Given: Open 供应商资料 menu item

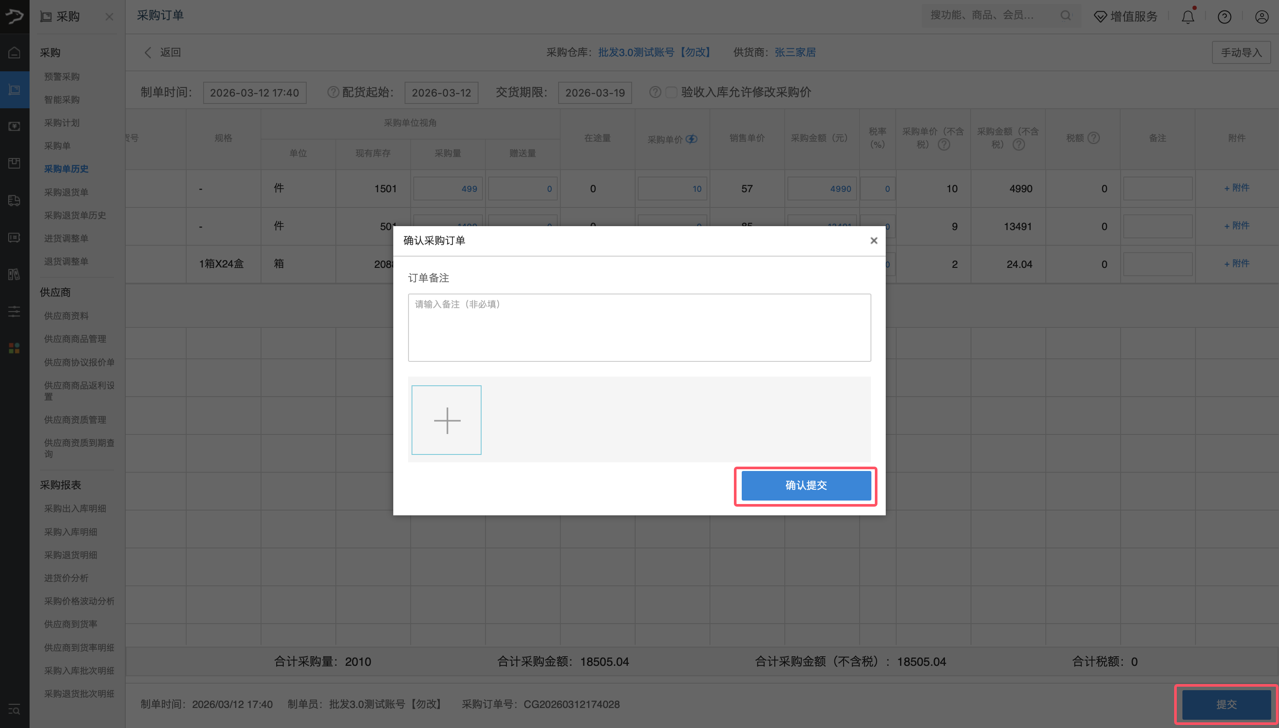Looking at the screenshot, I should pos(66,315).
